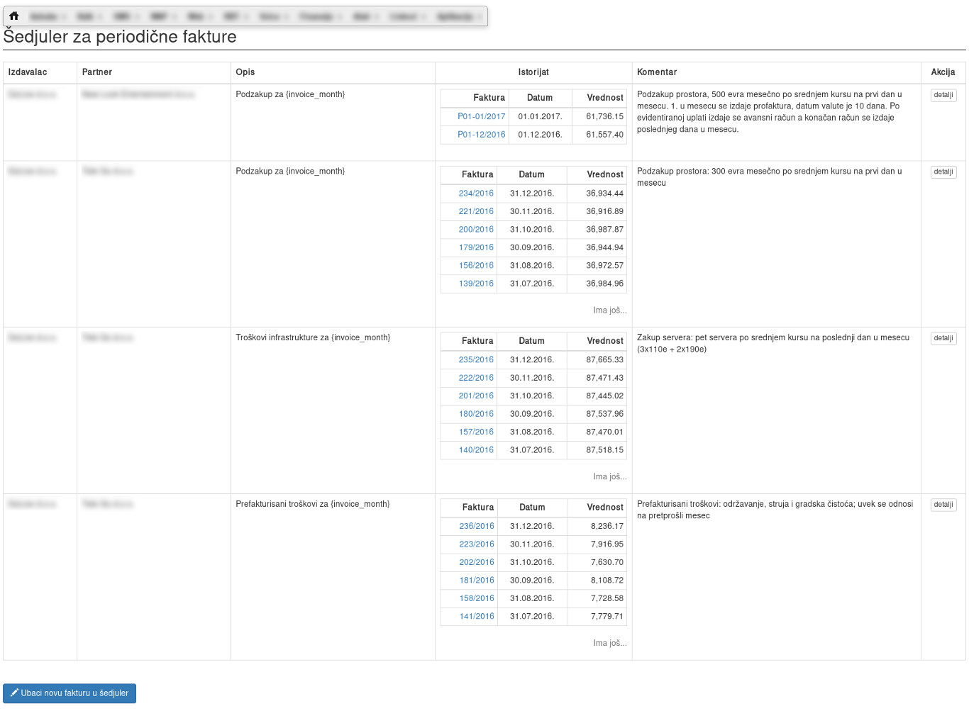Open invoice 221/2016

click(476, 211)
